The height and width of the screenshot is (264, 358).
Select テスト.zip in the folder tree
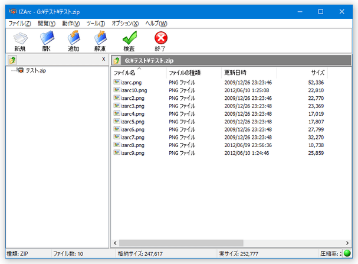click(35, 70)
